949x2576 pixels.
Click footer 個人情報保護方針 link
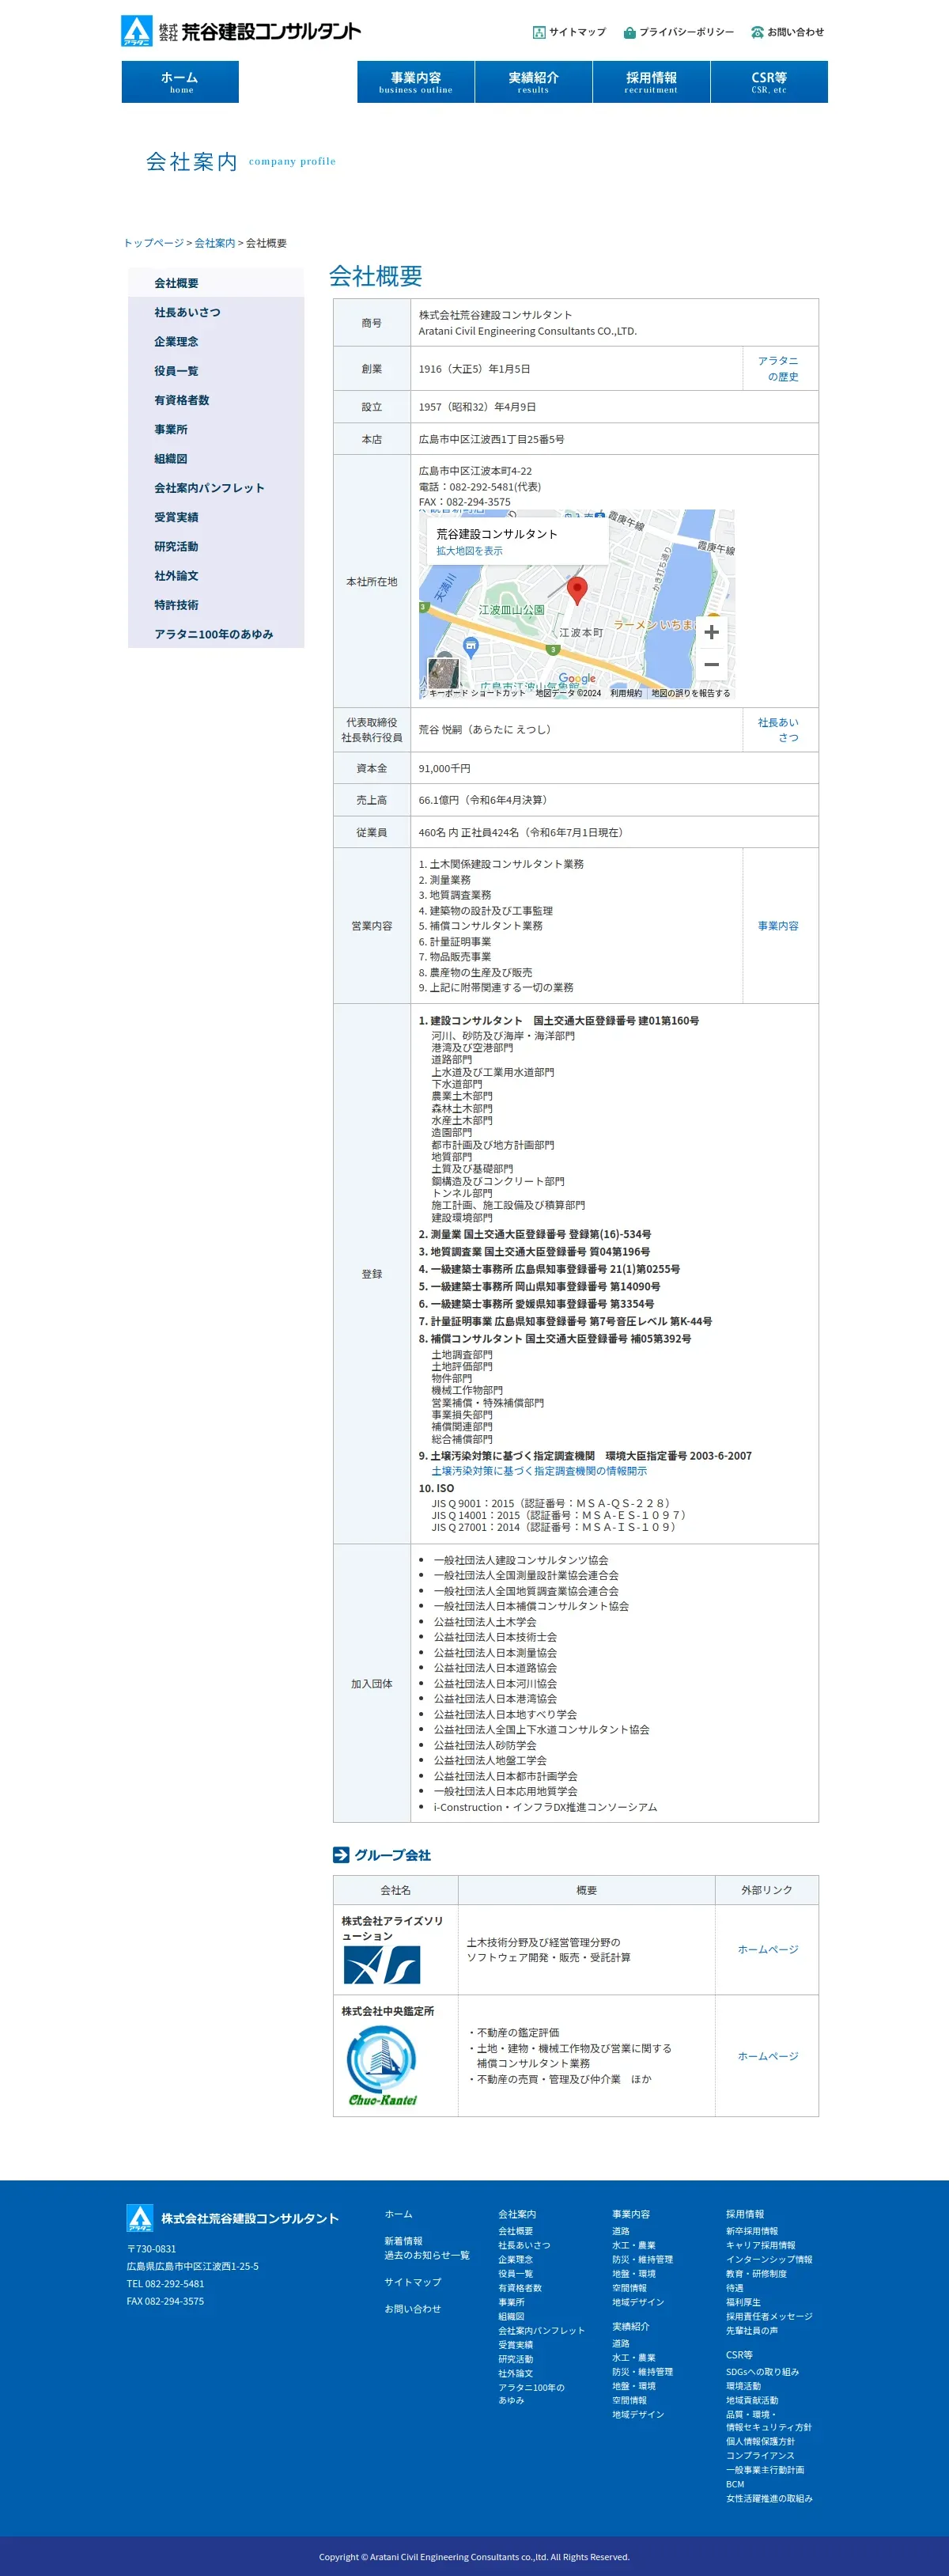[760, 2441]
